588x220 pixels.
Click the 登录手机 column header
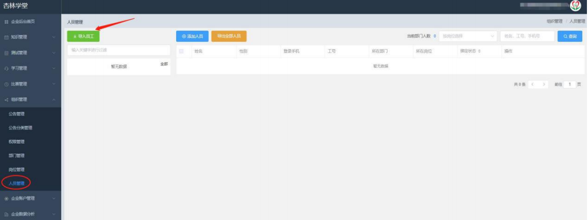pos(291,51)
